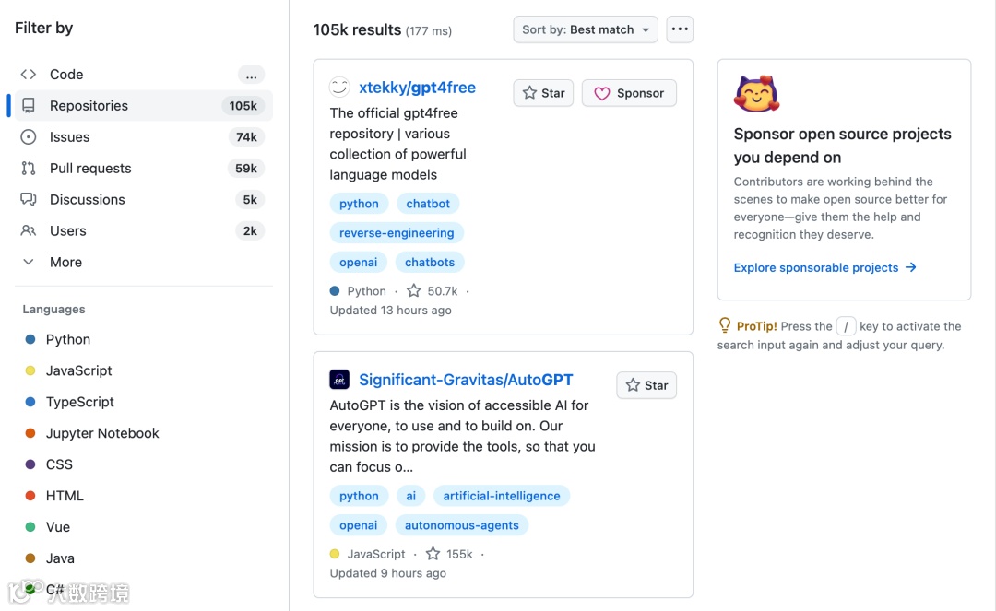Click the star count icon showing 50.7k
This screenshot has width=996, height=611.
(414, 291)
